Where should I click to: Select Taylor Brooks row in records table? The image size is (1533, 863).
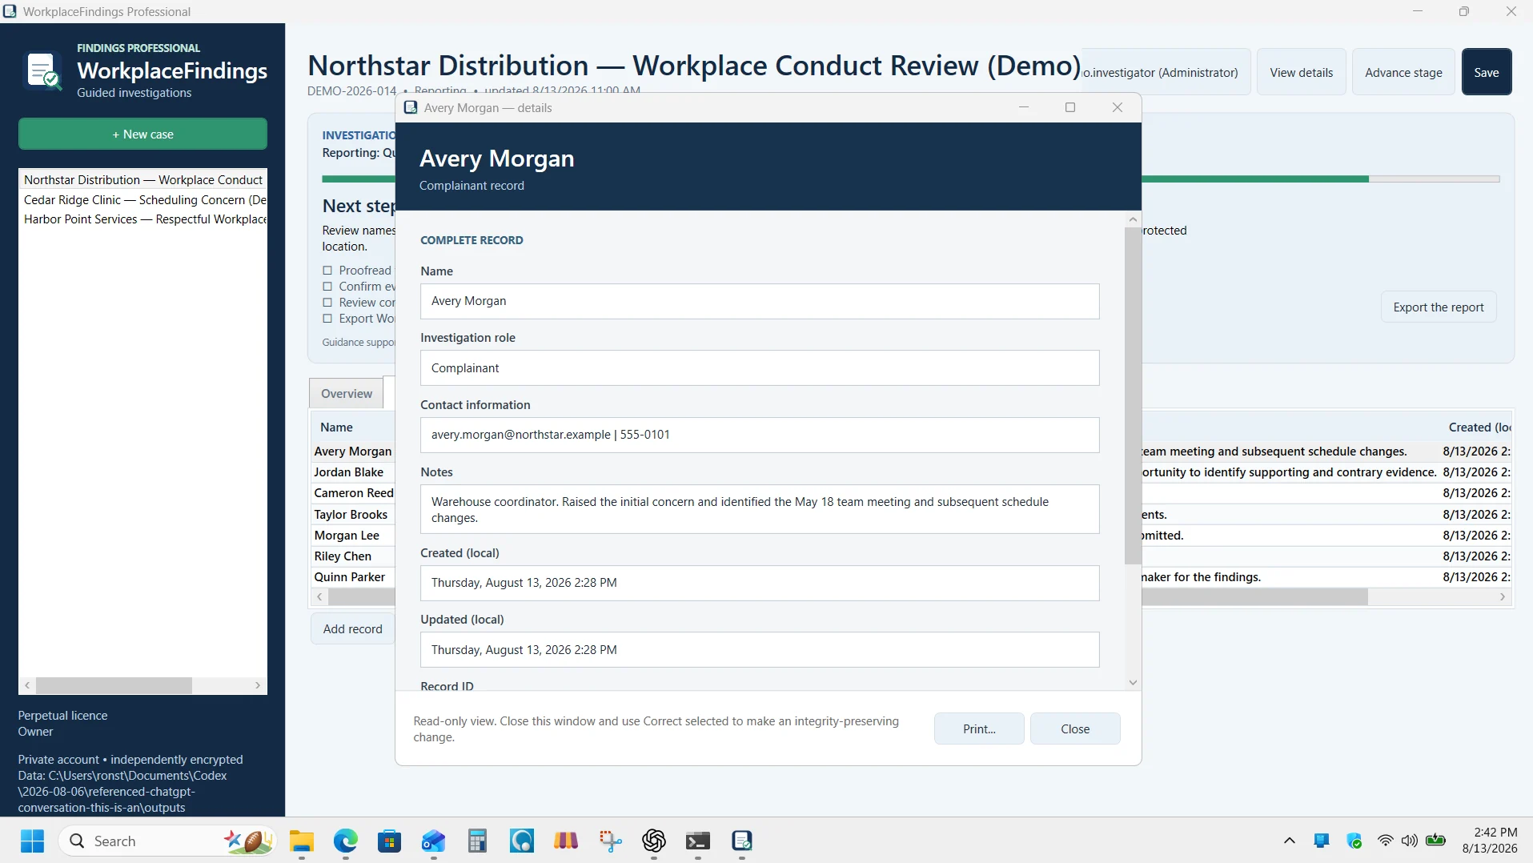point(351,515)
